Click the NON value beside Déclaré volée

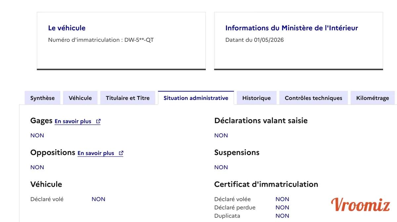click(x=283, y=199)
